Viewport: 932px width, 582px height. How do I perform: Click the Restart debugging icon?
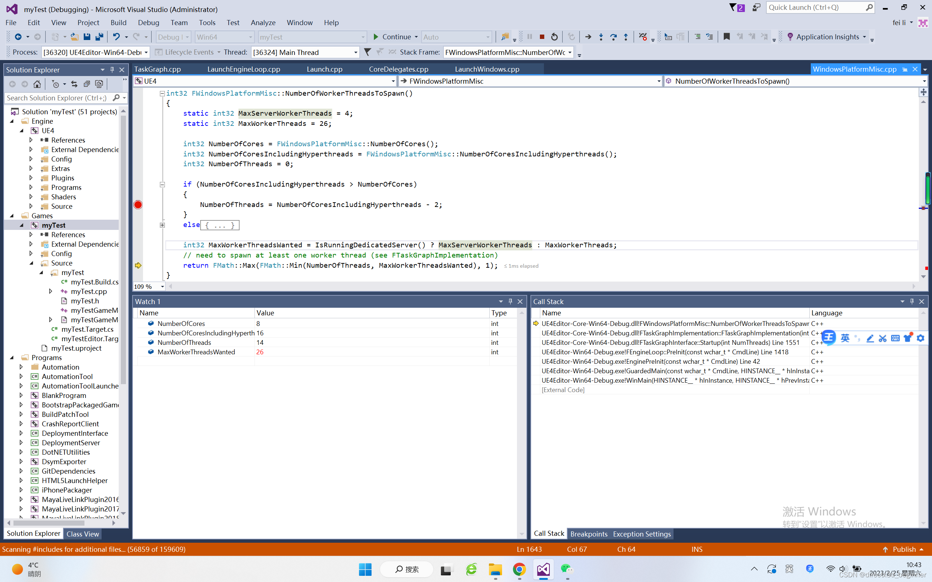tap(554, 37)
